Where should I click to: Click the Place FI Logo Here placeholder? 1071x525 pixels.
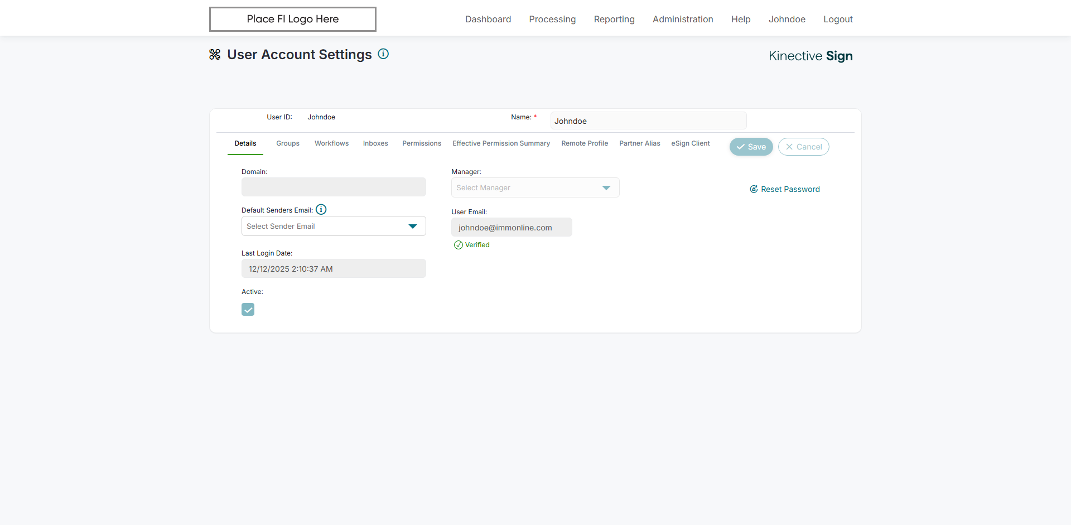[x=293, y=20]
